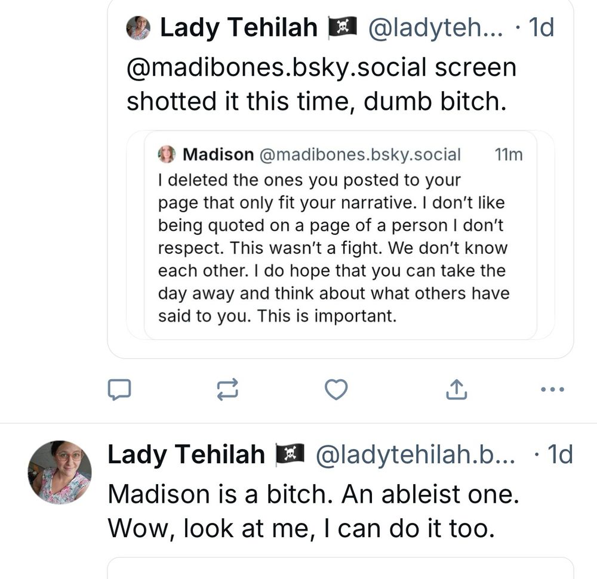Click the reply speech bubble icon
The image size is (597, 579).
click(119, 389)
